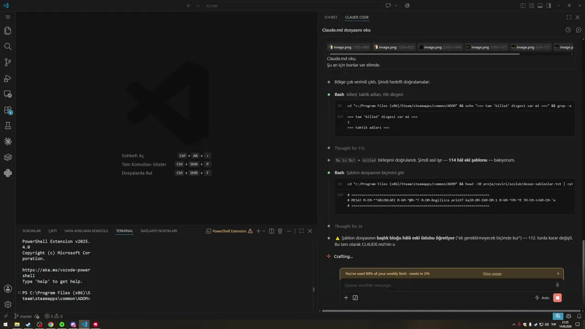The width and height of the screenshot is (585, 329).
Task: Dismiss the weekly limit banner
Action: click(558, 274)
